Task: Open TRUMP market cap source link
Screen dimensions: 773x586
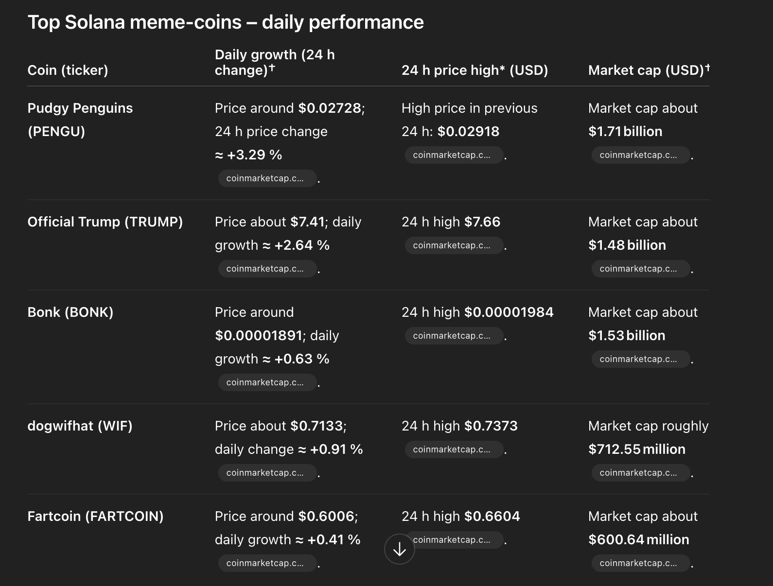Action: 640,269
